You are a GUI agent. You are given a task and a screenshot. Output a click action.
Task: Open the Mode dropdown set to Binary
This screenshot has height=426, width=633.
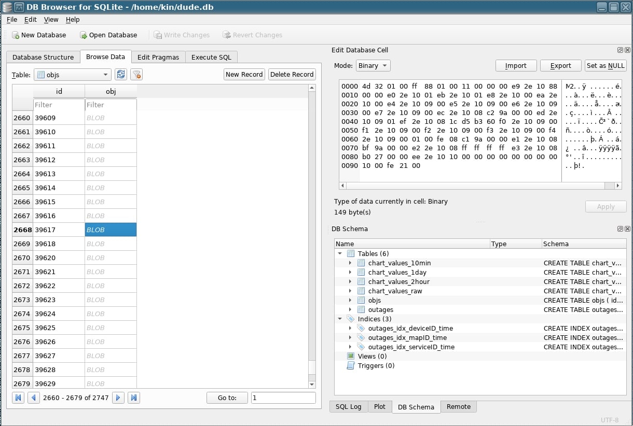373,66
